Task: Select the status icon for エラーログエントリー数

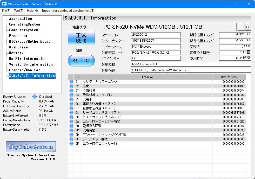Action: [x=71, y=143]
